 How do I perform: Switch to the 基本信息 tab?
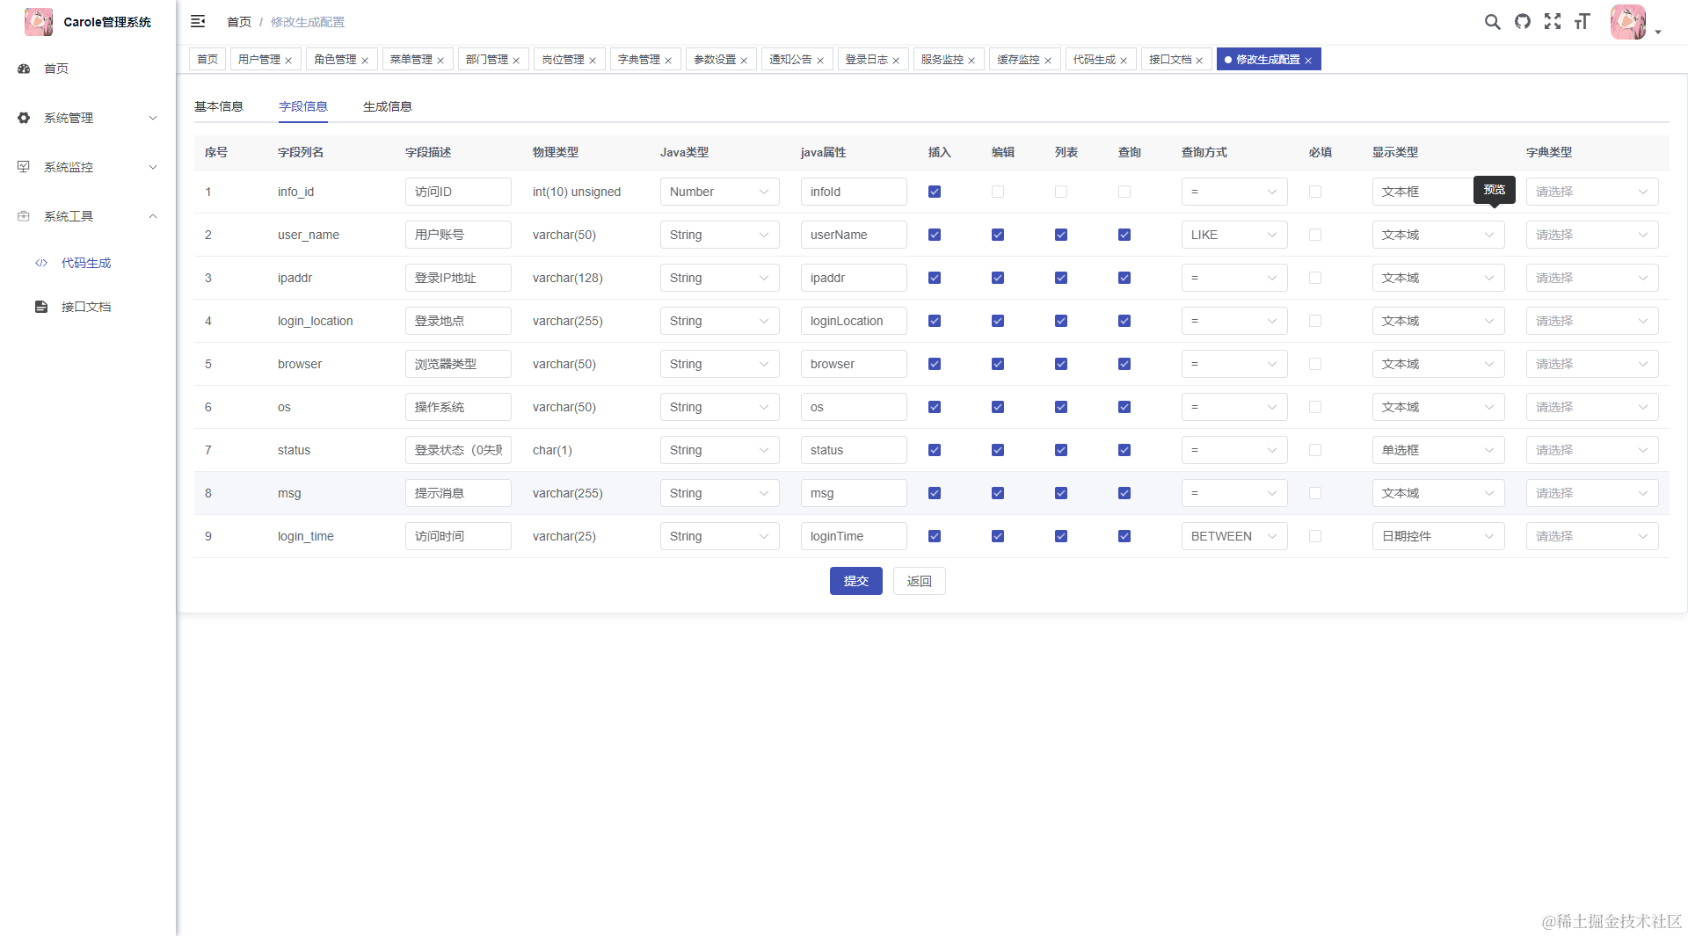[x=219, y=106]
